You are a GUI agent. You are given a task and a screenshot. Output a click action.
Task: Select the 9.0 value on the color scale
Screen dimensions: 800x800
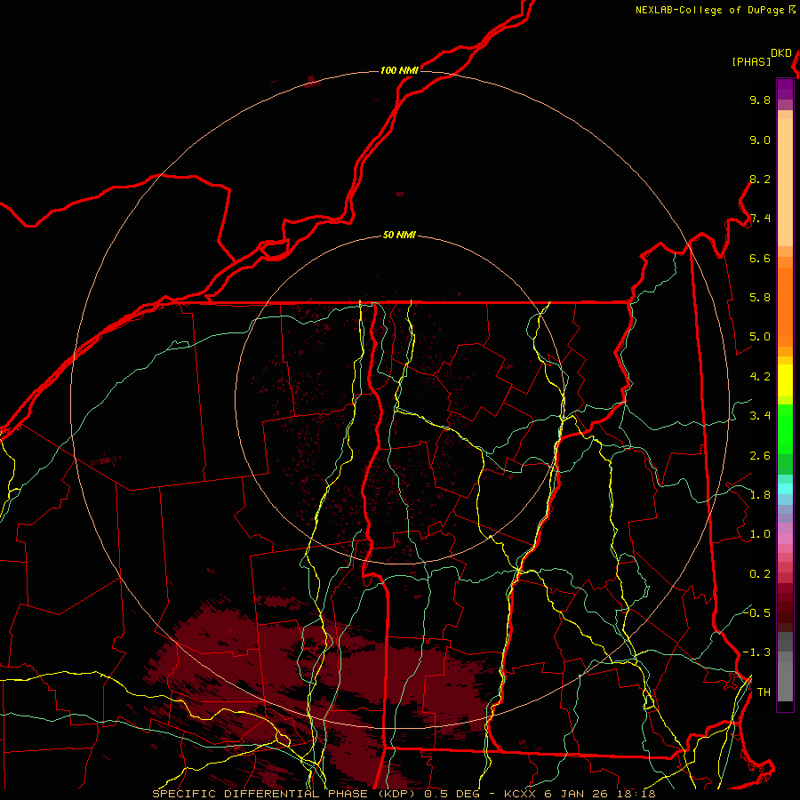pyautogui.click(x=760, y=140)
